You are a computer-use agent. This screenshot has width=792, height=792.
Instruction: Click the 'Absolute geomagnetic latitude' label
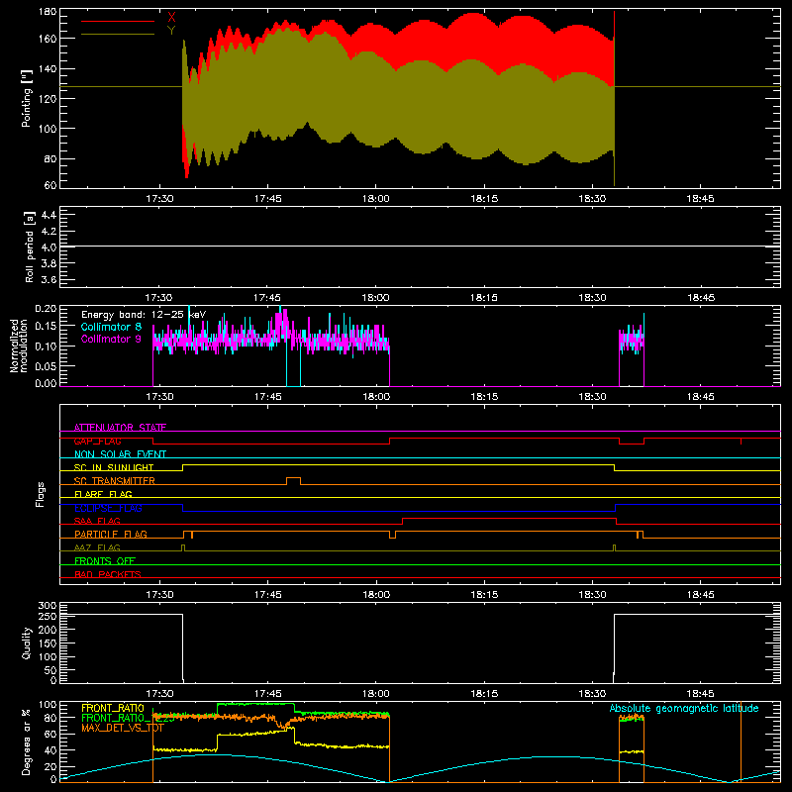(684, 708)
